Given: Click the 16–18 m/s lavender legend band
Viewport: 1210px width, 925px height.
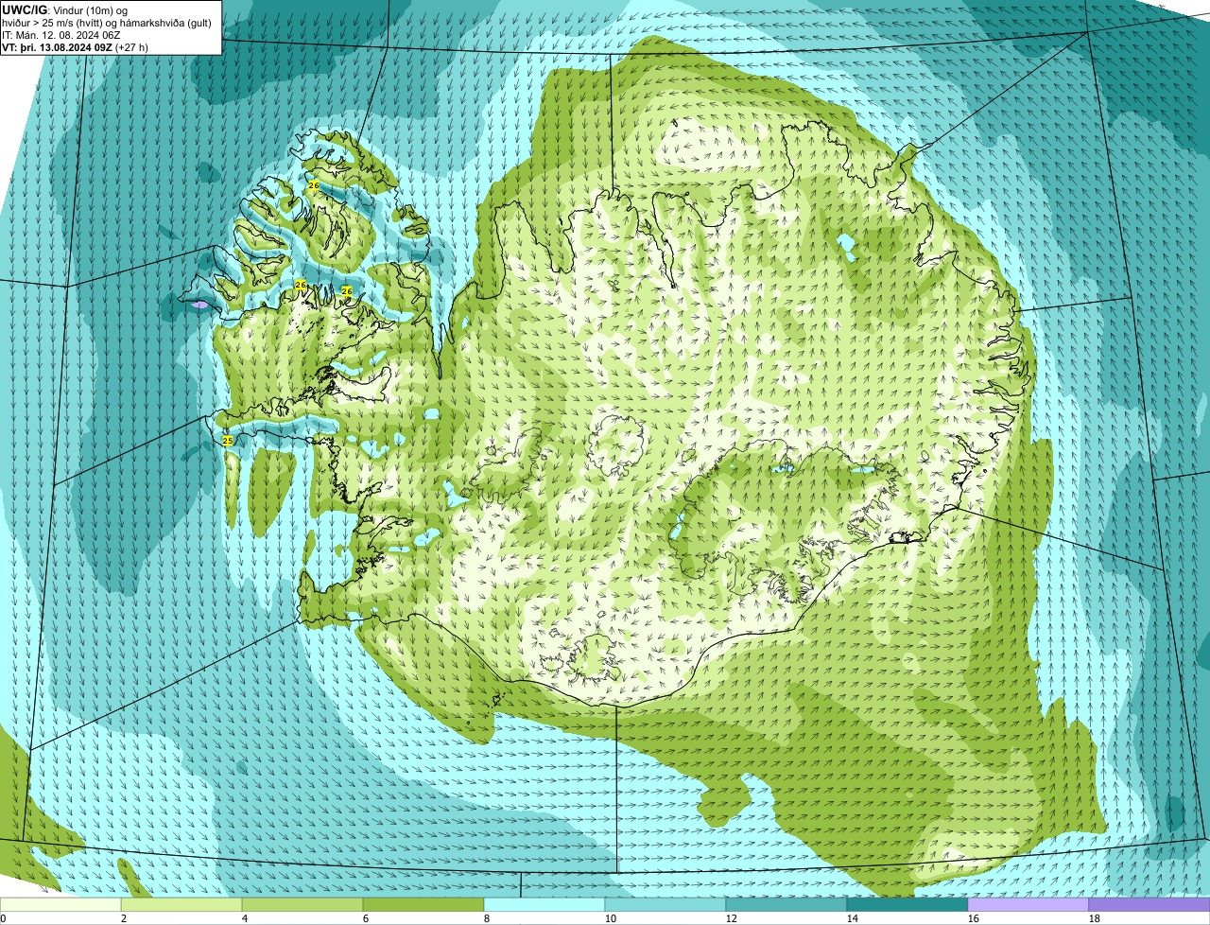Looking at the screenshot, I should pyautogui.click(x=1028, y=905).
